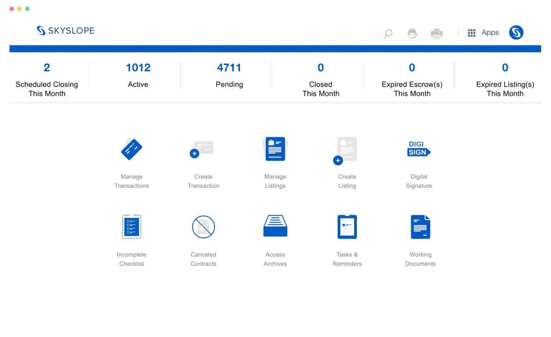Click the SkySlope logo

click(65, 31)
